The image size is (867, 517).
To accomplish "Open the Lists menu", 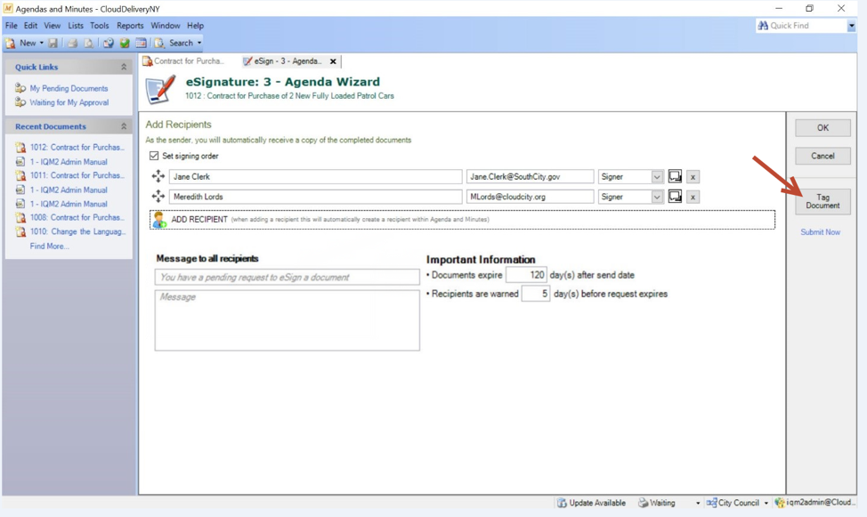I will (76, 26).
